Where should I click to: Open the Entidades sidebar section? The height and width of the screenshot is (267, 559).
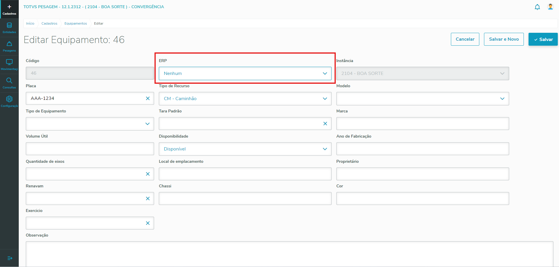9,28
